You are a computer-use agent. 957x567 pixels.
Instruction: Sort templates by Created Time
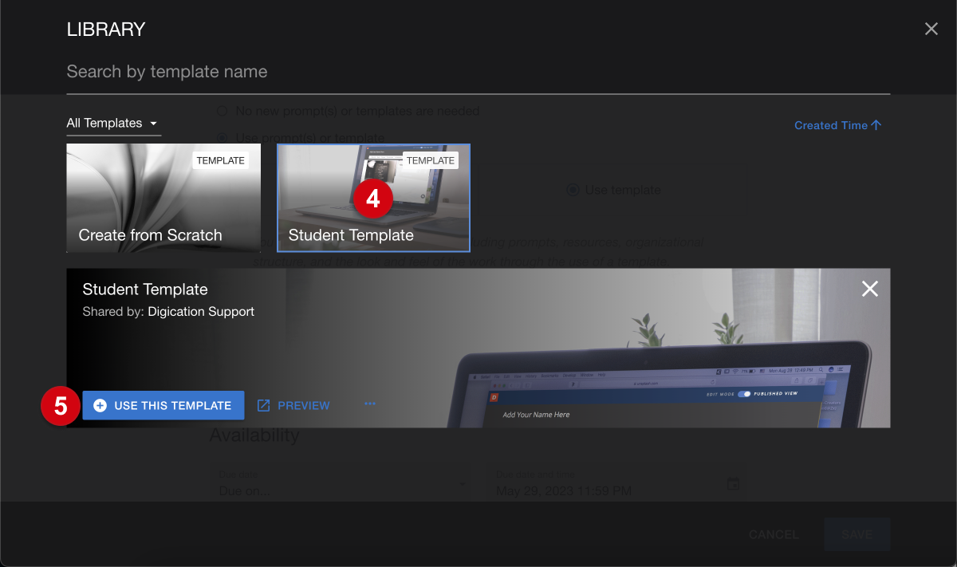pyautogui.click(x=837, y=125)
